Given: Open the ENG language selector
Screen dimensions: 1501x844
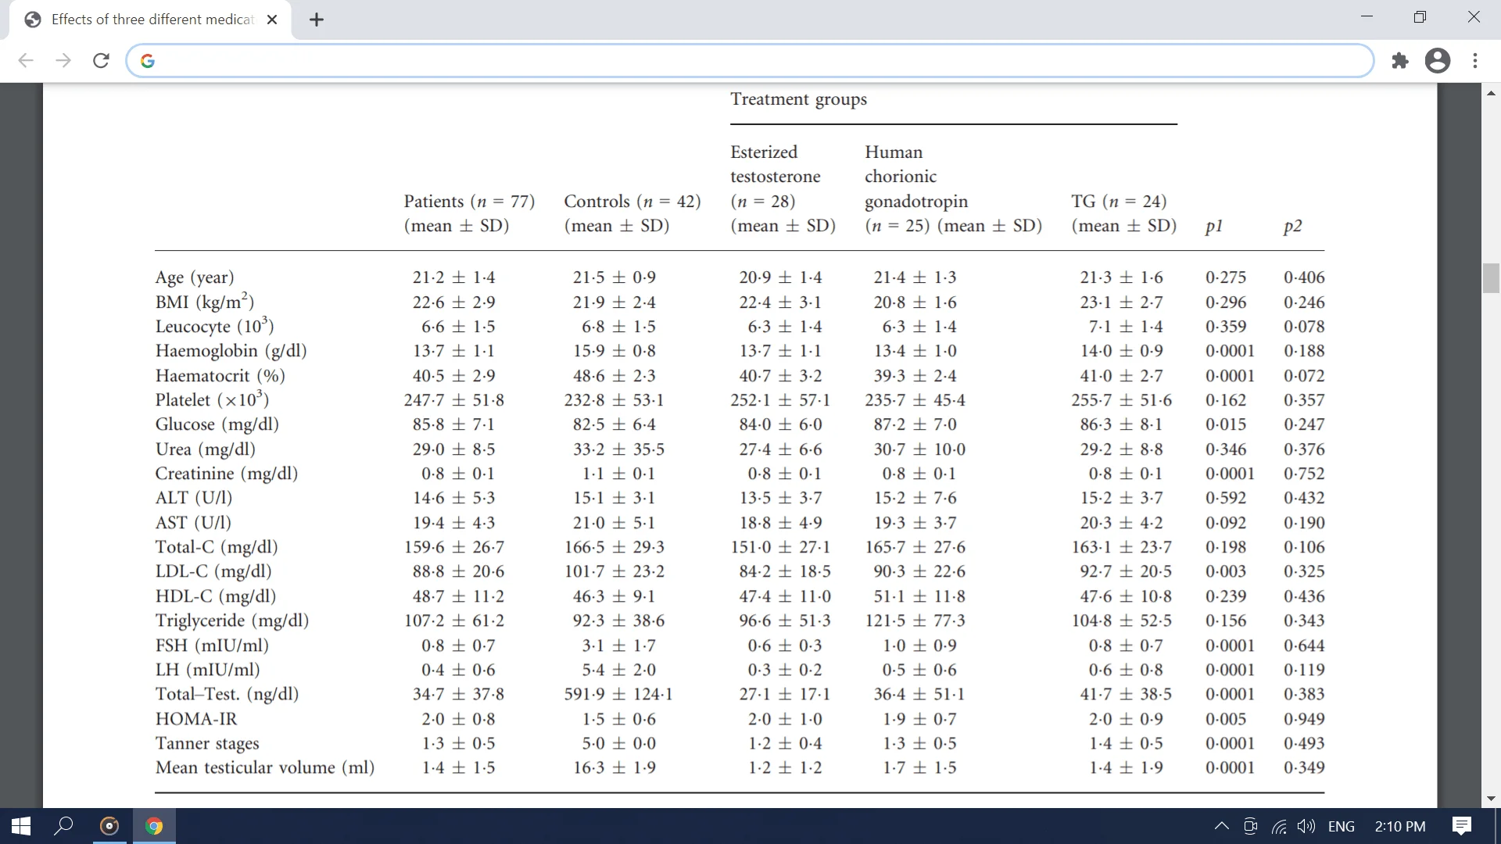Looking at the screenshot, I should point(1342,826).
